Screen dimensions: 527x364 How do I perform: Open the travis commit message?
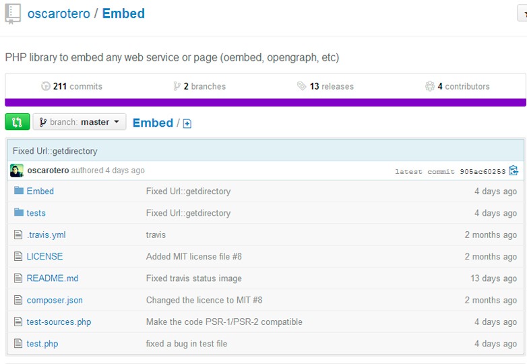[x=156, y=235]
